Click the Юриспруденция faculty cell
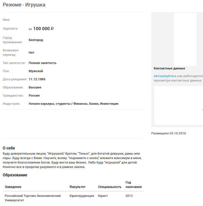The width and height of the screenshot is (203, 206). [x=82, y=196]
